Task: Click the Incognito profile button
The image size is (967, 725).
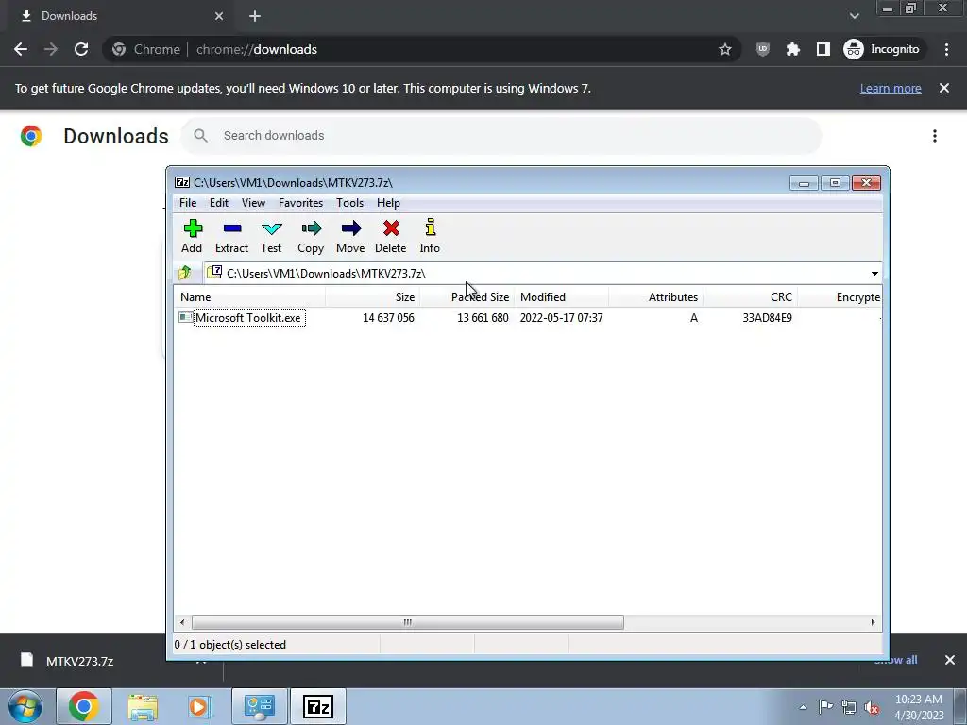Action: pos(882,49)
